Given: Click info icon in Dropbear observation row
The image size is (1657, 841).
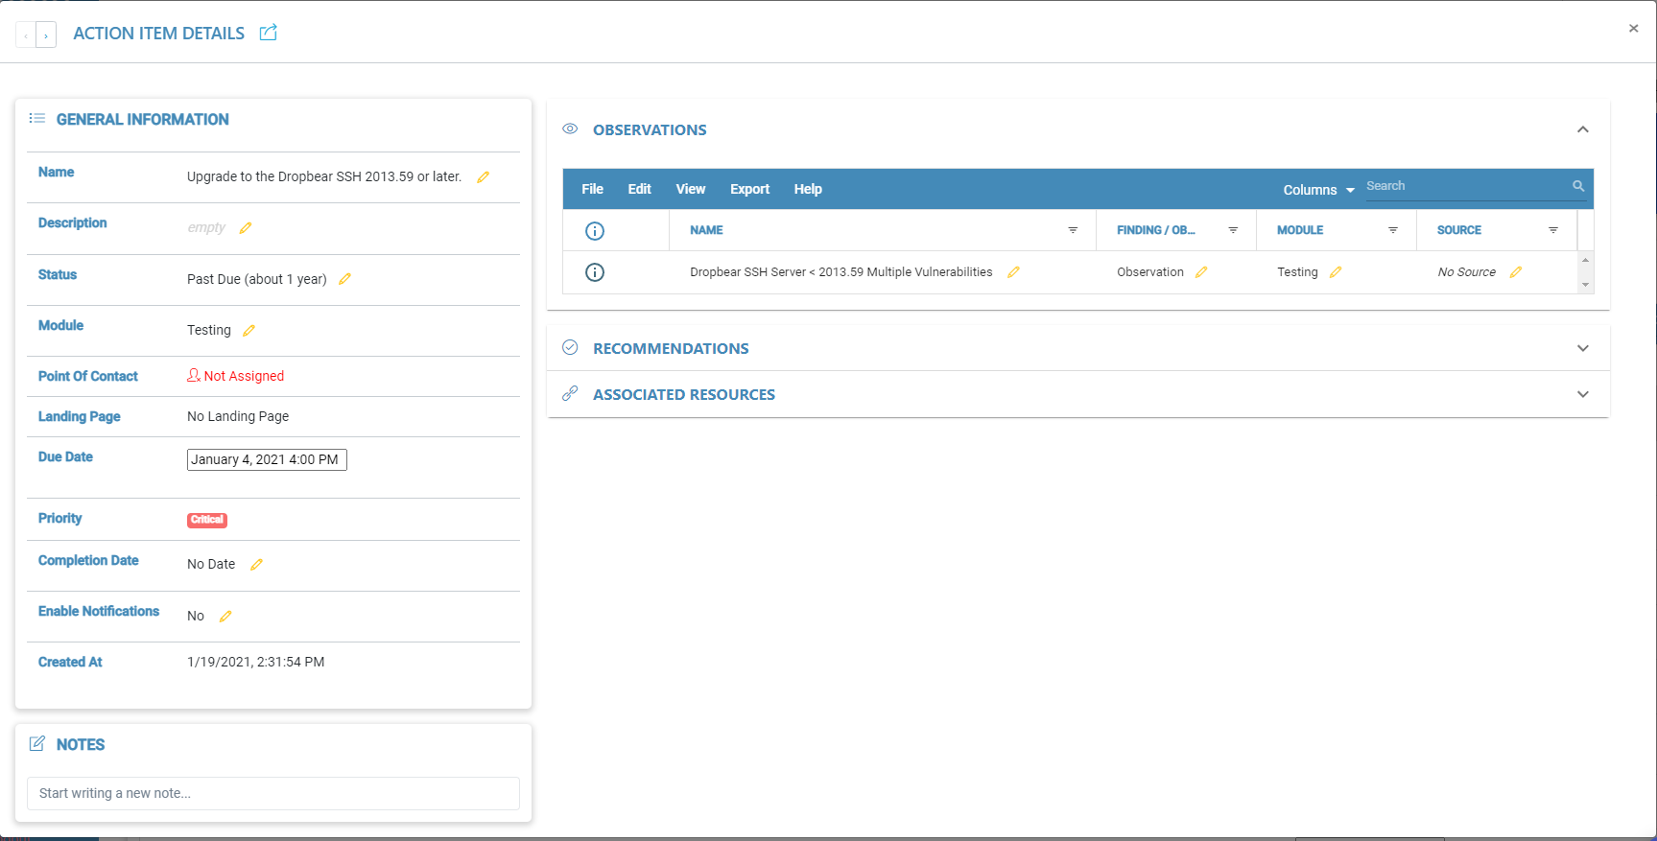Looking at the screenshot, I should pyautogui.click(x=595, y=272).
